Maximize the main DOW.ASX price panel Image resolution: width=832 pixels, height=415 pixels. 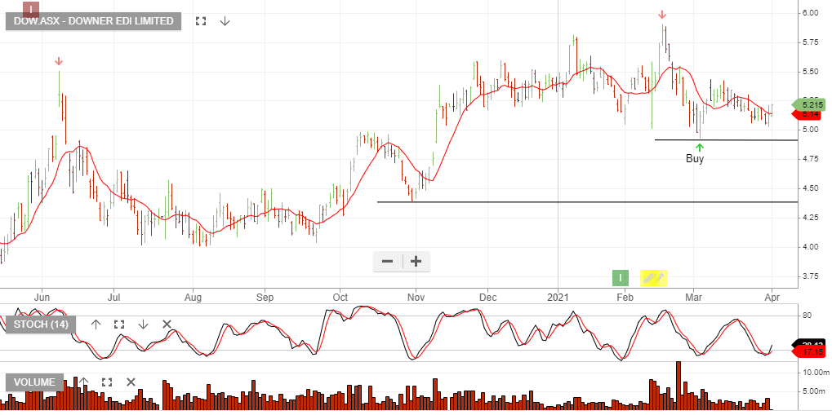(201, 21)
